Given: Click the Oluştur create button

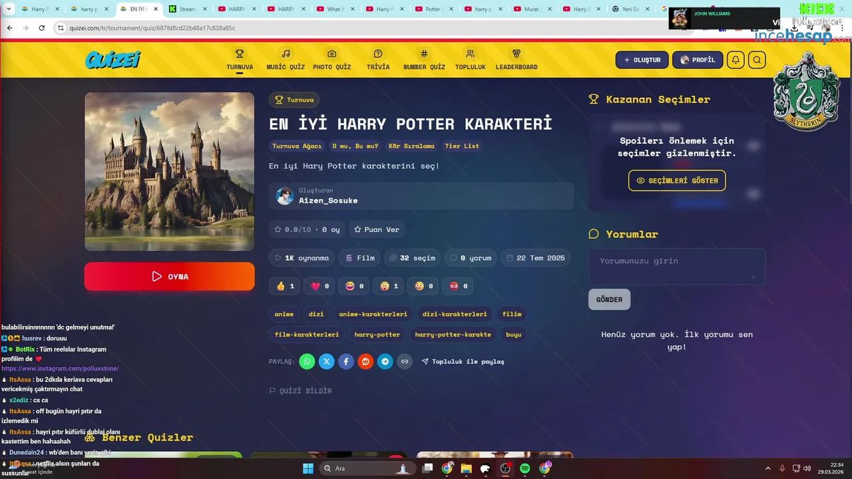Looking at the screenshot, I should pos(642,60).
